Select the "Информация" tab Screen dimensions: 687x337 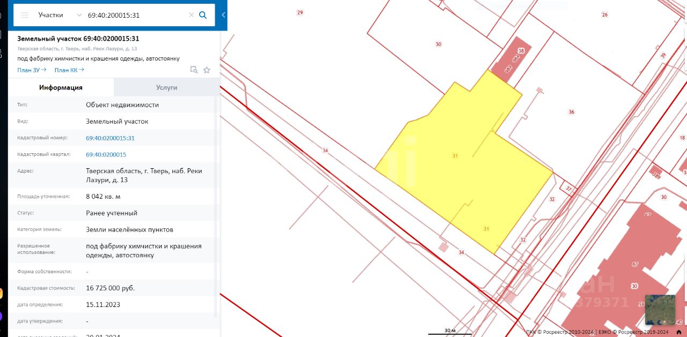coord(61,87)
